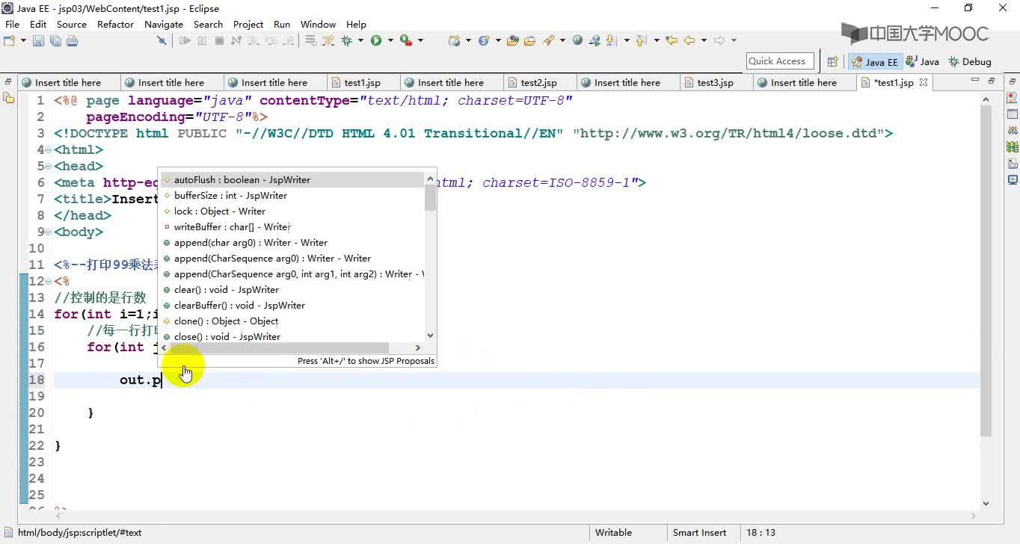Click the Next Annotation icon
Image resolution: width=1020 pixels, height=544 pixels.
pos(611,40)
